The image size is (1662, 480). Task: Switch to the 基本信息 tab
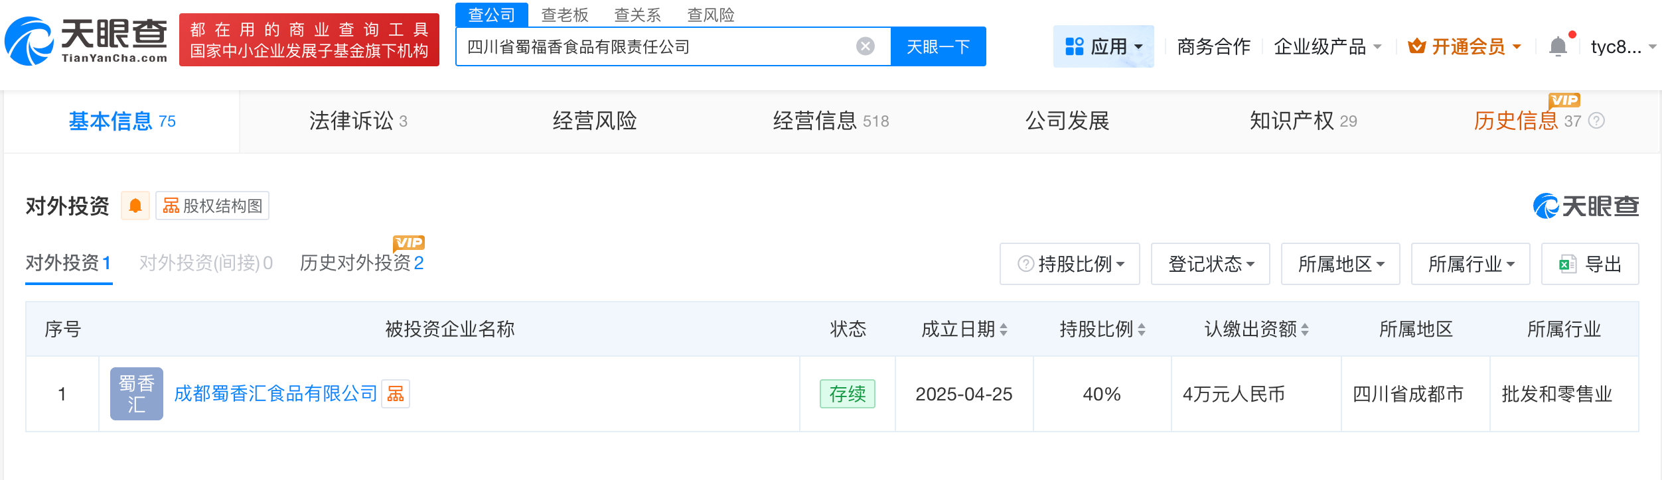click(122, 121)
